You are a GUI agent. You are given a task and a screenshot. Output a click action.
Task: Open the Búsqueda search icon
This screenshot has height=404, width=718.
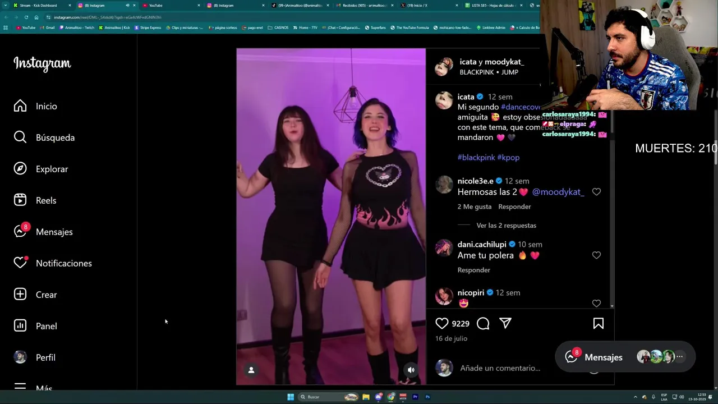(x=20, y=137)
